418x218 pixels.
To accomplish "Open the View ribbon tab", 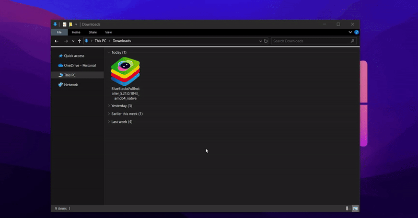I will click(108, 32).
